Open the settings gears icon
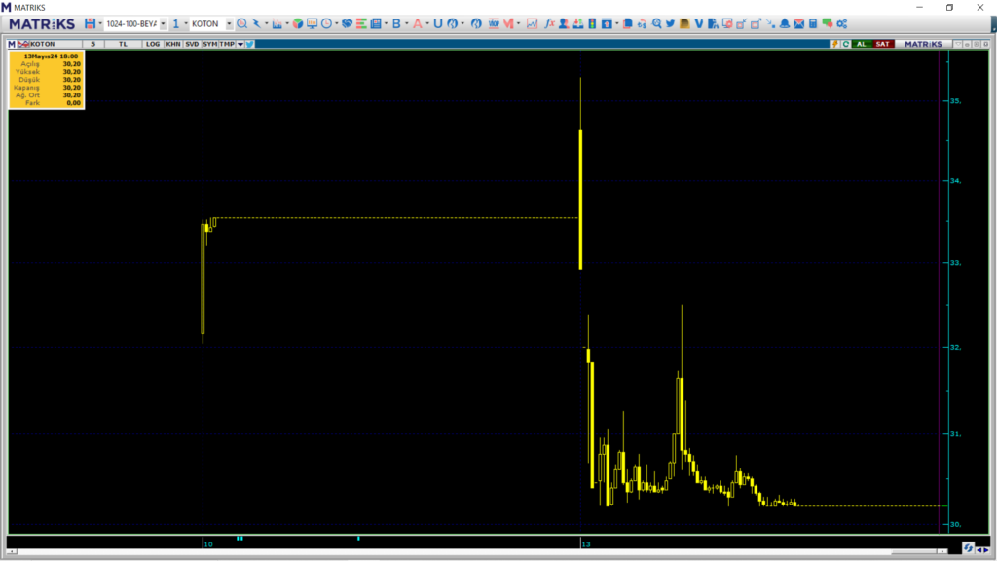This screenshot has width=997, height=561. pos(842,23)
